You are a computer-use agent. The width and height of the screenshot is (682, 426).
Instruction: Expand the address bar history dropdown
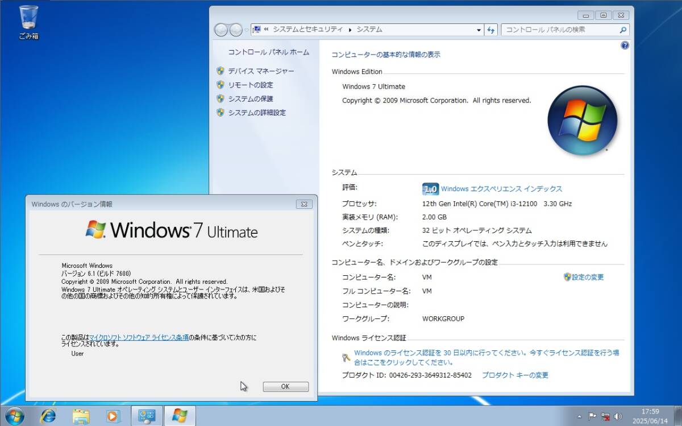pos(479,30)
